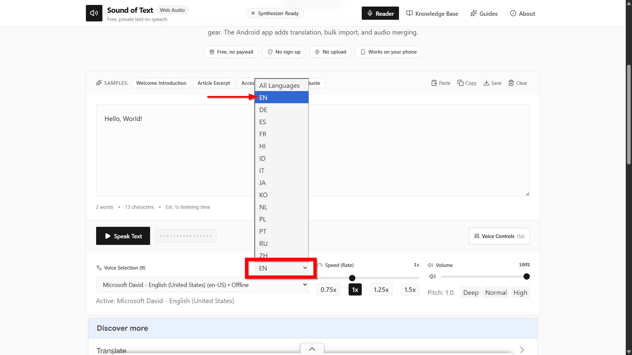Save the text as a file
The image size is (632, 355).
pos(492,83)
